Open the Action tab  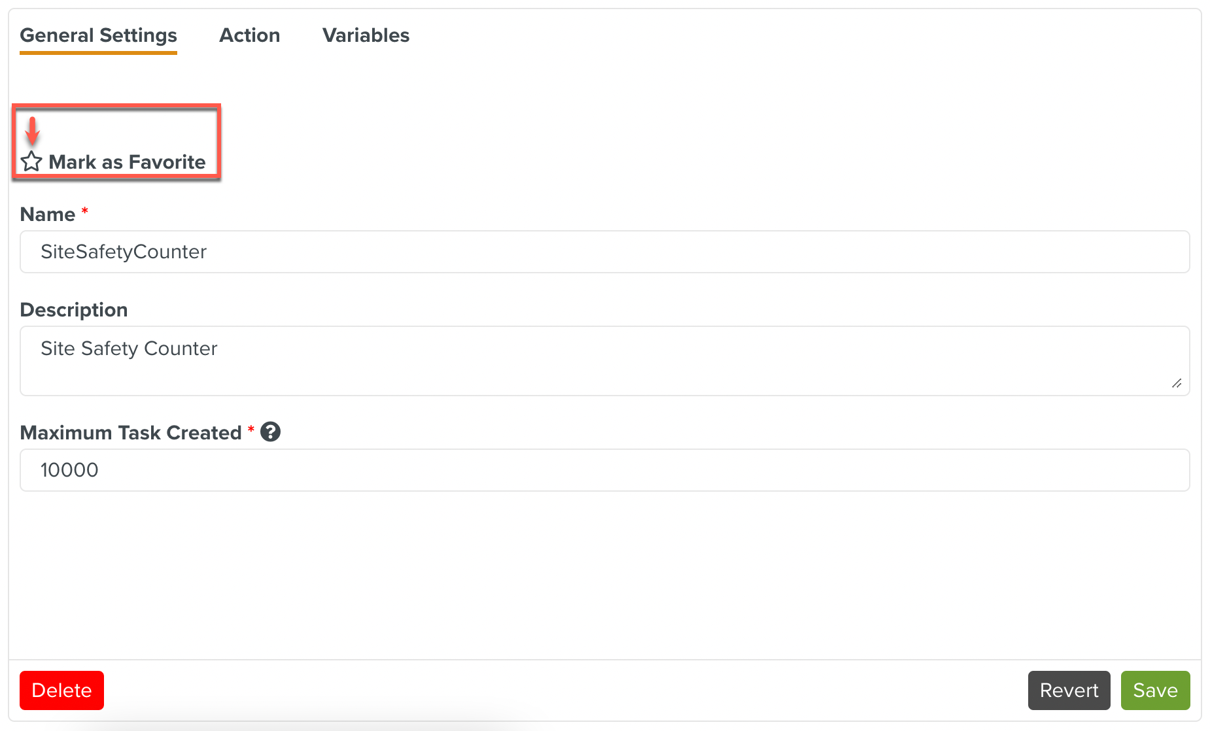pyautogui.click(x=250, y=35)
